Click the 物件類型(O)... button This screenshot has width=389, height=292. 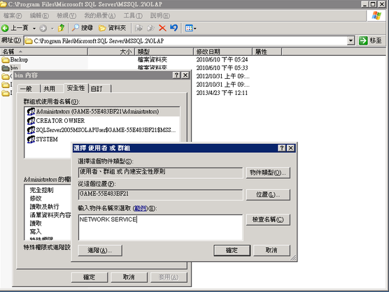pyautogui.click(x=268, y=173)
